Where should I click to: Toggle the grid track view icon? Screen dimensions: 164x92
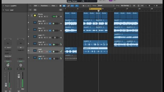tap(64, 6)
